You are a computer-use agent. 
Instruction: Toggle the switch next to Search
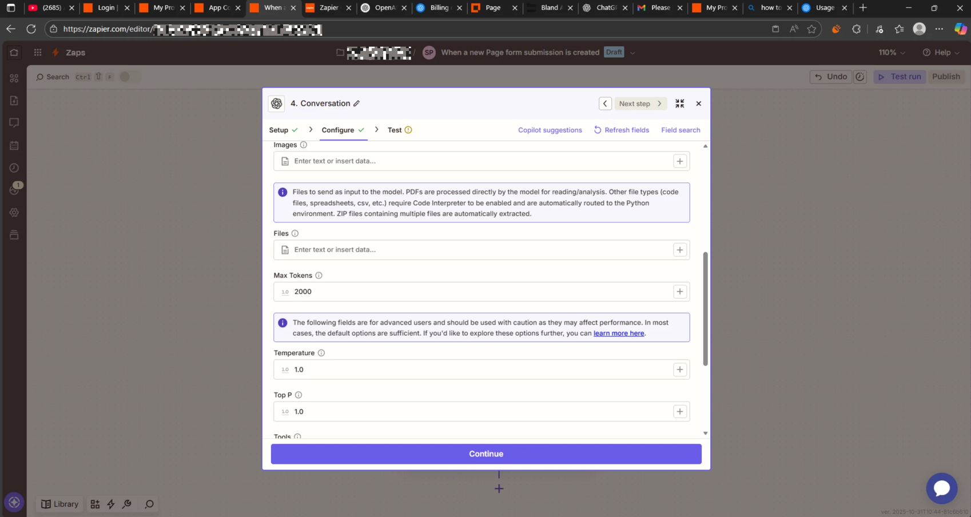point(128,77)
